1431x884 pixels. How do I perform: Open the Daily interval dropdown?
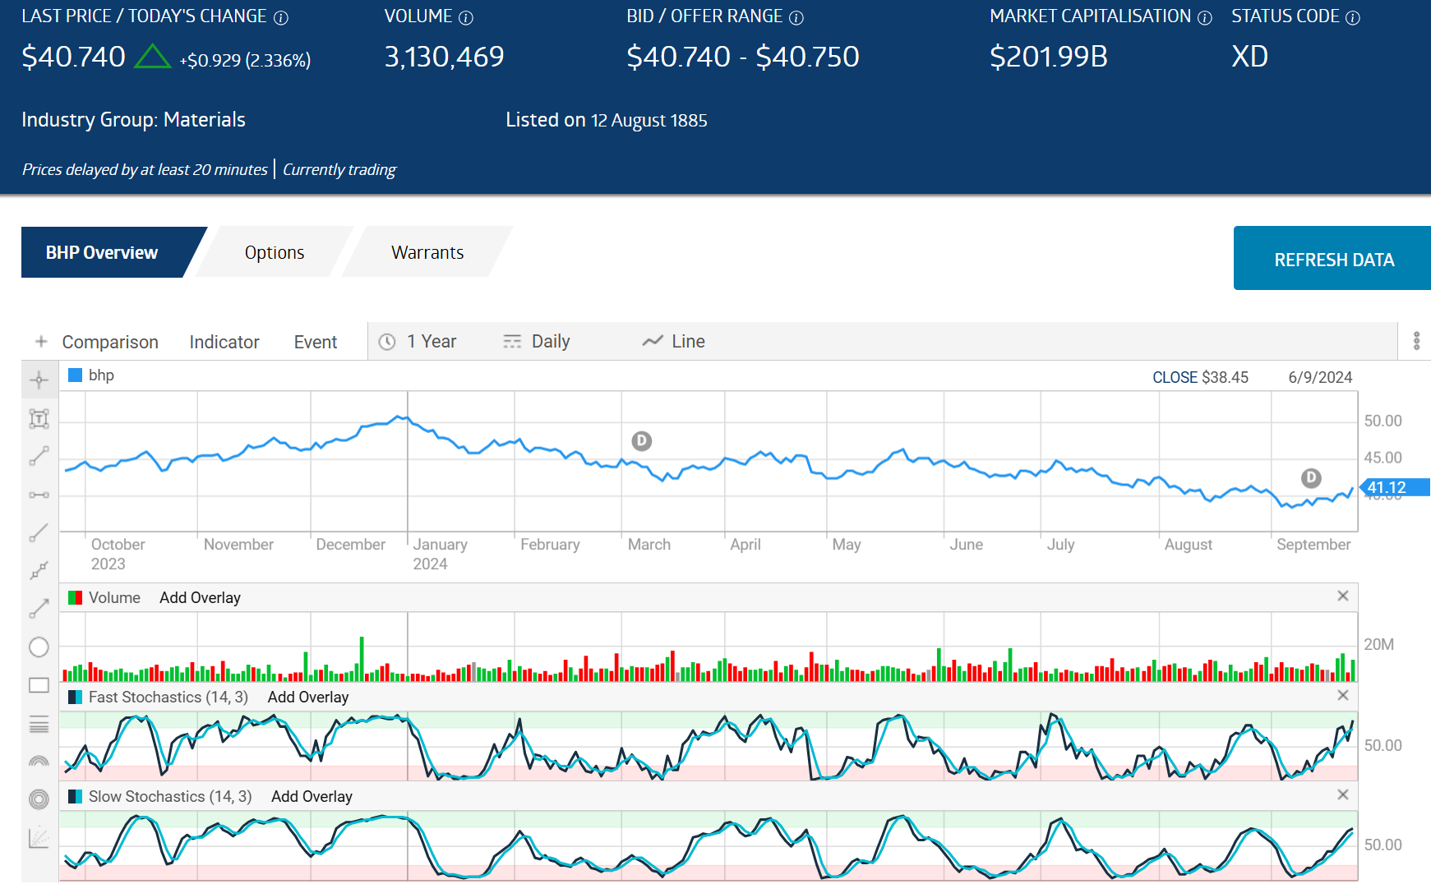tap(537, 341)
